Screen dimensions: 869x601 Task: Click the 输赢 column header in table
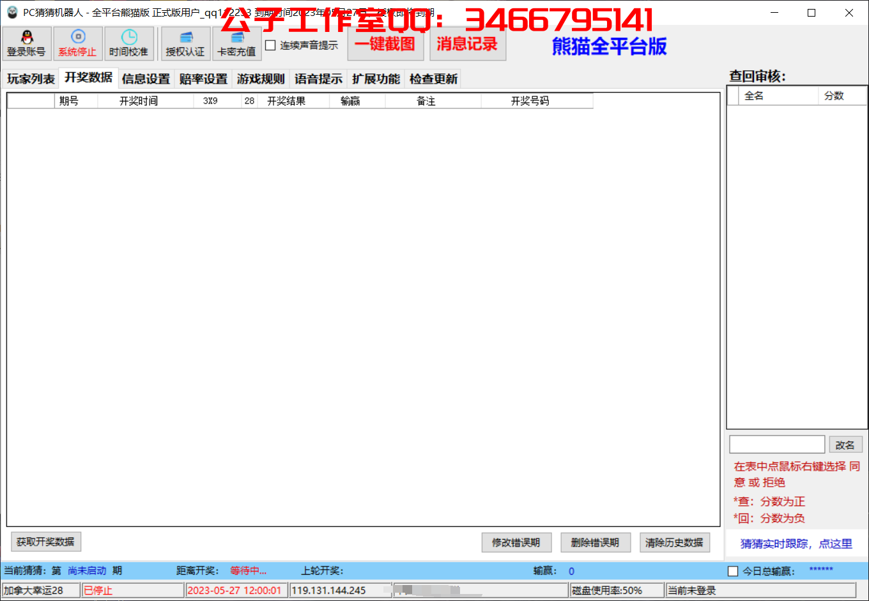(357, 101)
